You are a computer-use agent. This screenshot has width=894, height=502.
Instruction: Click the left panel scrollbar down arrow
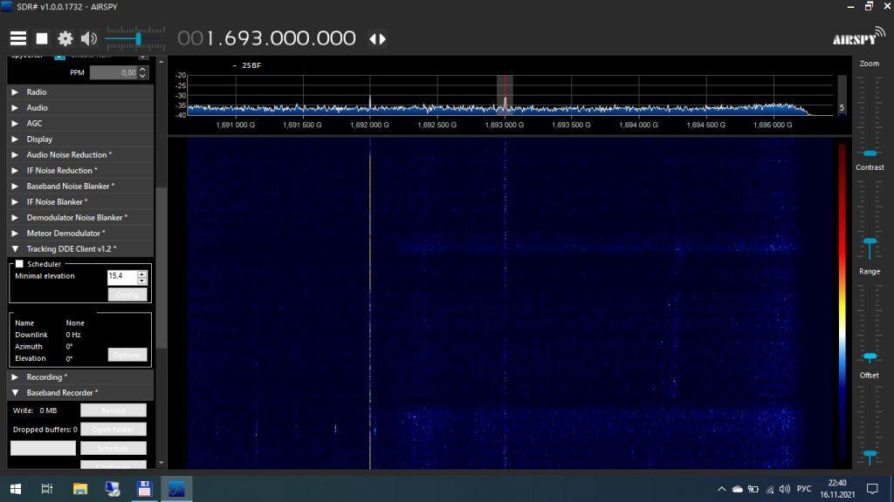(x=162, y=464)
